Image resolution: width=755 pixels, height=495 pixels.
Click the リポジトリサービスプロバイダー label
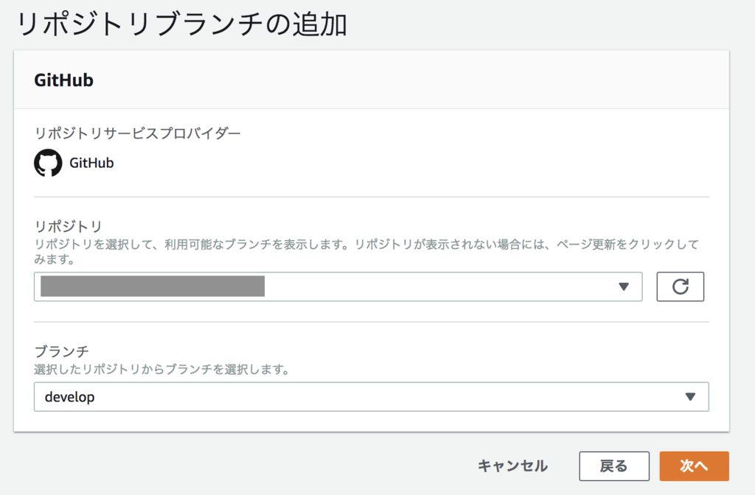click(x=137, y=133)
